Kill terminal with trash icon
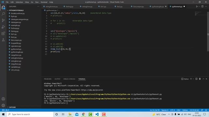The width and height of the screenshot is (209, 117). (x=200, y=79)
